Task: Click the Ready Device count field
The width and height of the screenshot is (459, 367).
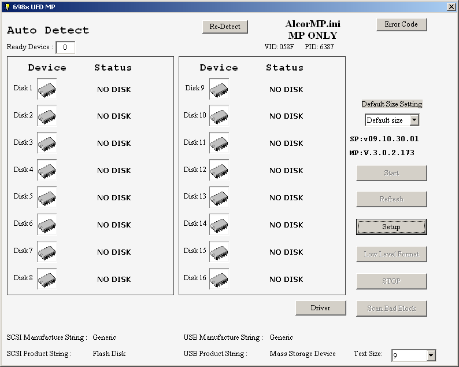Action: pos(65,47)
